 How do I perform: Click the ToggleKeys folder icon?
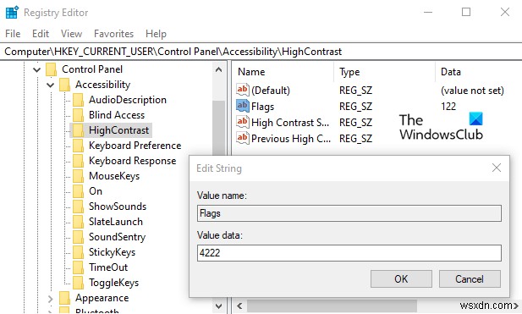(x=78, y=283)
